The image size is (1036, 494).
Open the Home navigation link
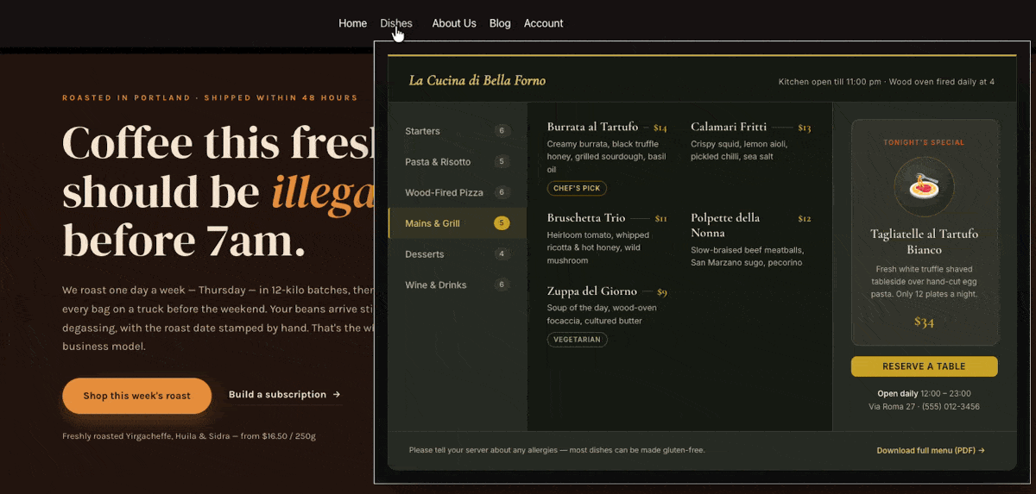(x=352, y=23)
